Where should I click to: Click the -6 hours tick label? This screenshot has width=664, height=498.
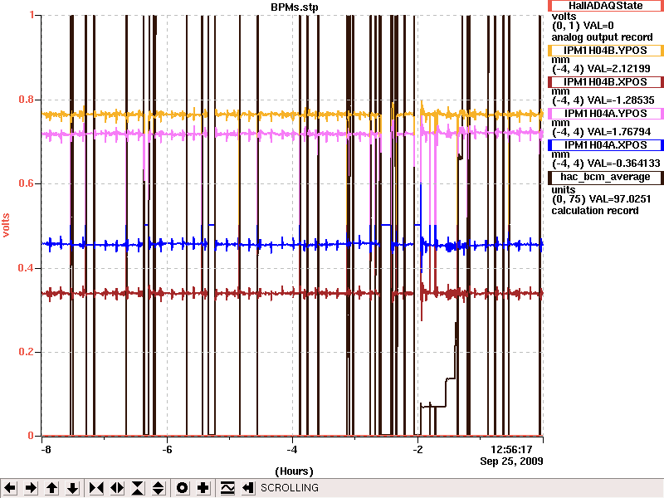point(168,450)
